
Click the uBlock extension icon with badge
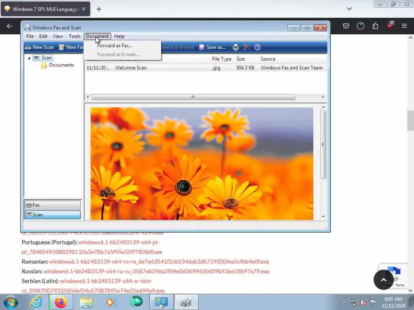point(390,25)
